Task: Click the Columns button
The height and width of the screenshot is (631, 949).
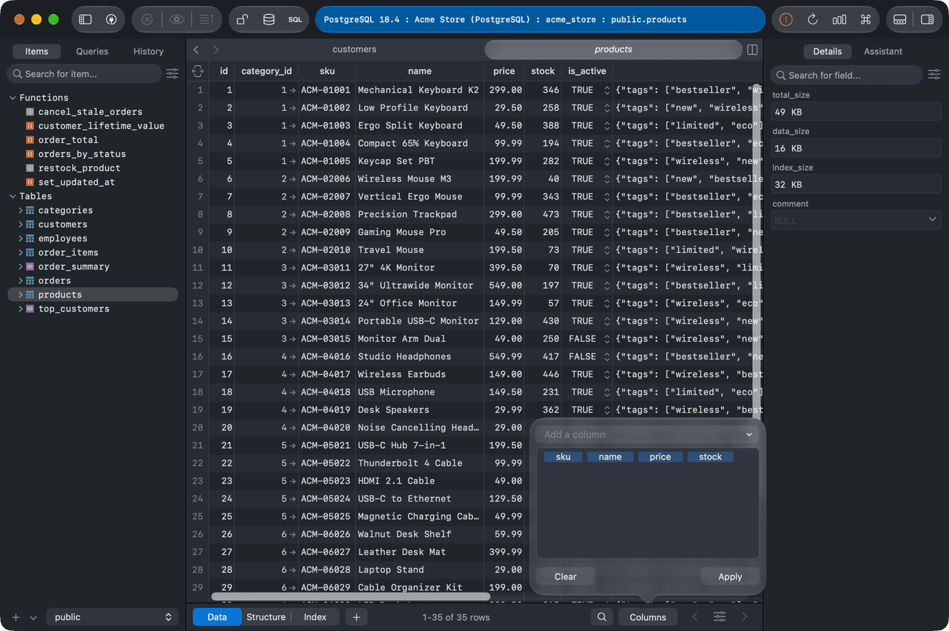Action: (648, 617)
